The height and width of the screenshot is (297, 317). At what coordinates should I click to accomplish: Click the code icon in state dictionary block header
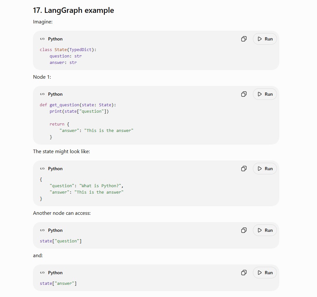(x=42, y=169)
